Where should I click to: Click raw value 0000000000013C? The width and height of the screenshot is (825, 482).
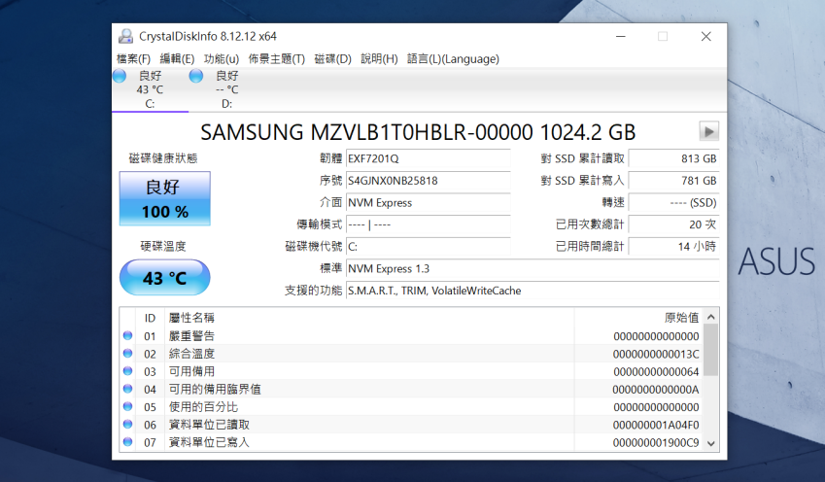click(x=656, y=354)
